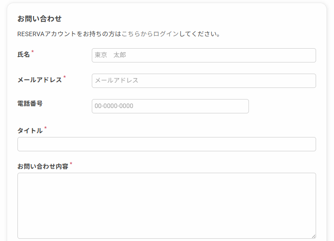Image resolution: width=334 pixels, height=241 pixels.
Task: Click the 電話番号 field label
Action: click(x=30, y=104)
